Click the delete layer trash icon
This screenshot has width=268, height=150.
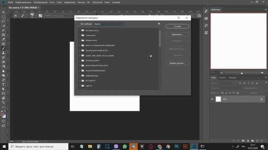(262, 141)
